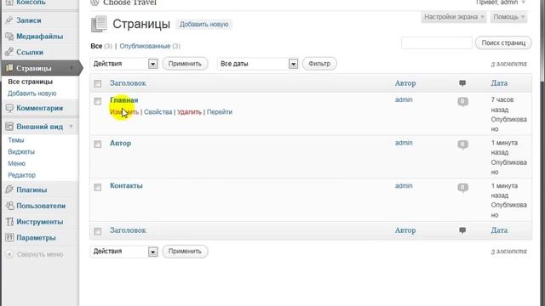The height and width of the screenshot is (306, 545).
Task: Select Все страницы submenu item
Action: (x=31, y=82)
